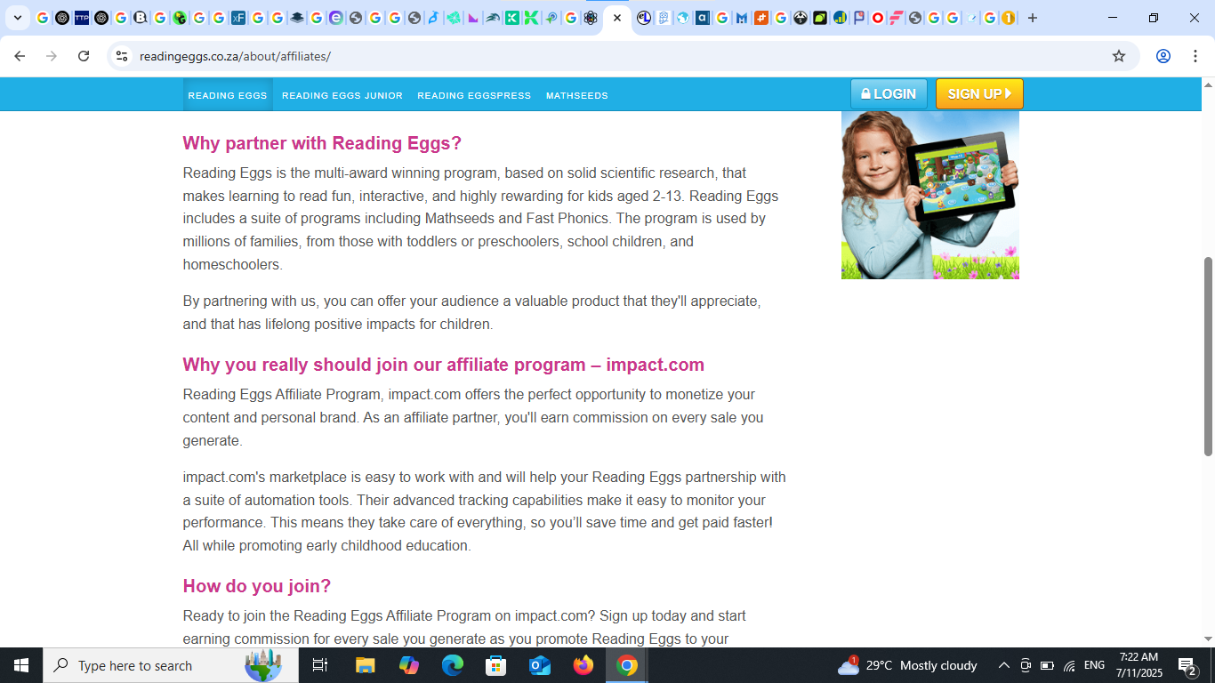Image resolution: width=1215 pixels, height=683 pixels.
Task: Open the tab with orange hashtag favicon
Action: pyautogui.click(x=761, y=18)
